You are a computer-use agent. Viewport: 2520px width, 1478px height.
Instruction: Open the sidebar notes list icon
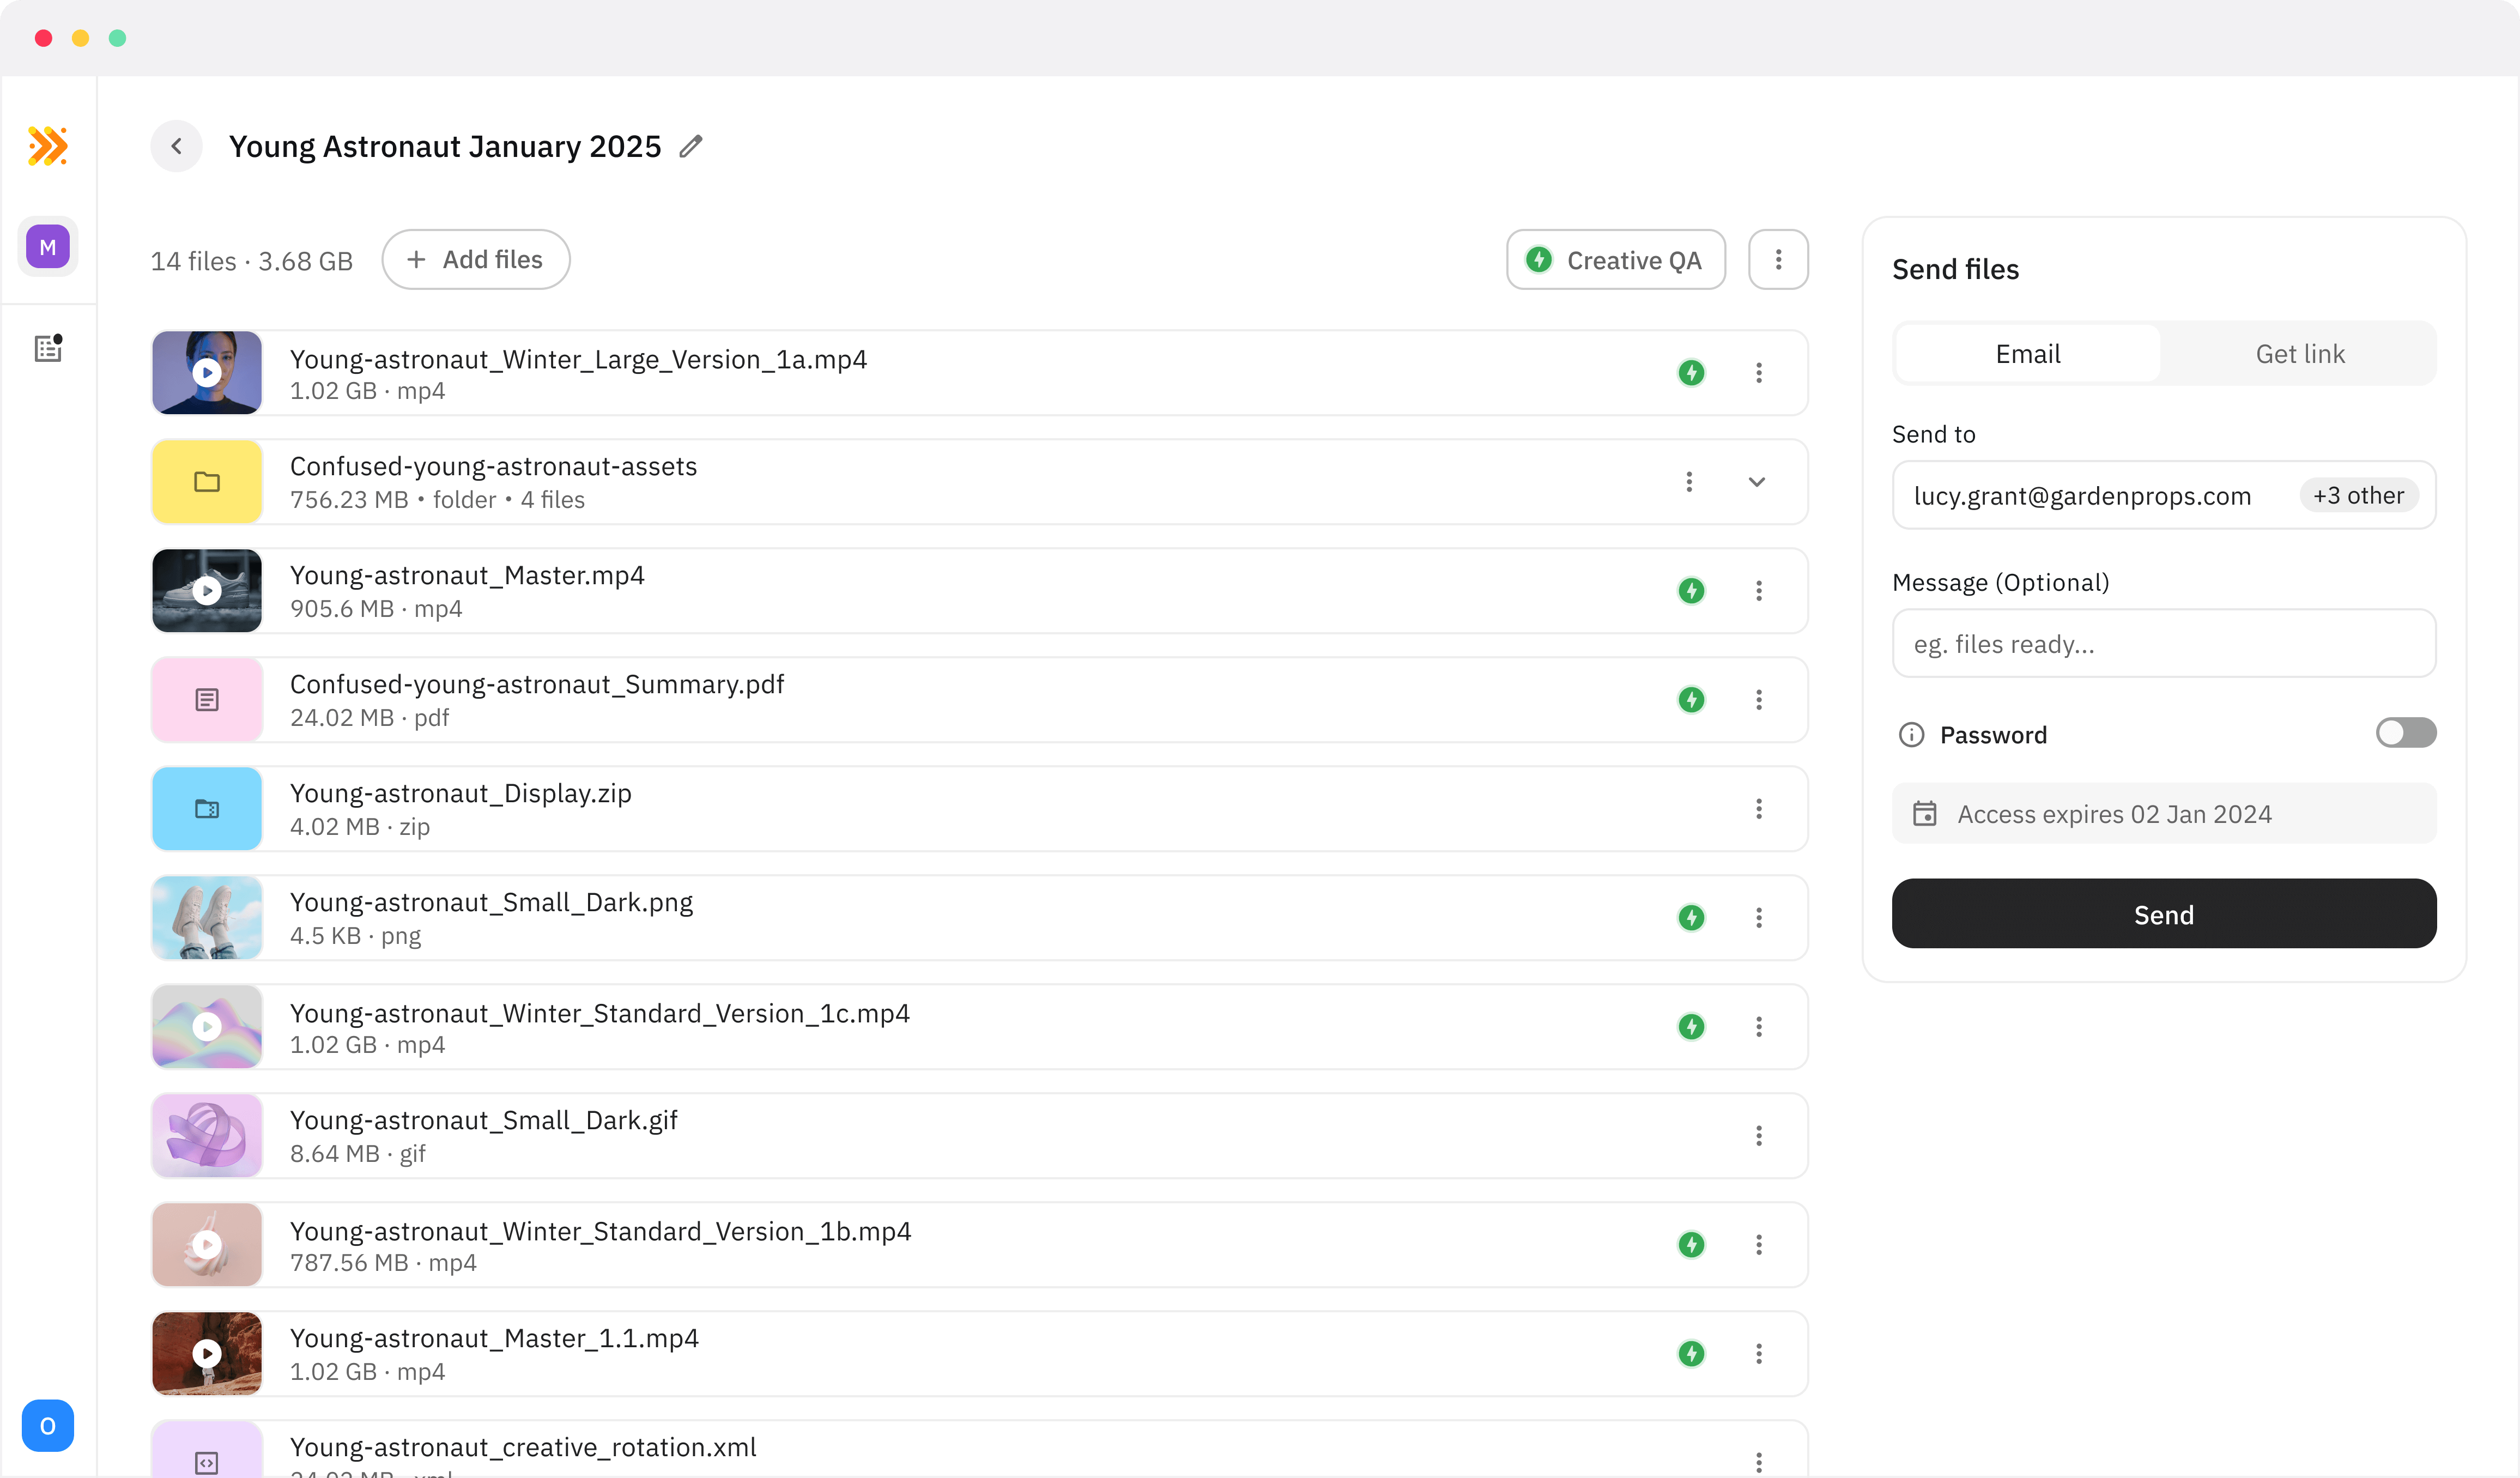point(47,348)
